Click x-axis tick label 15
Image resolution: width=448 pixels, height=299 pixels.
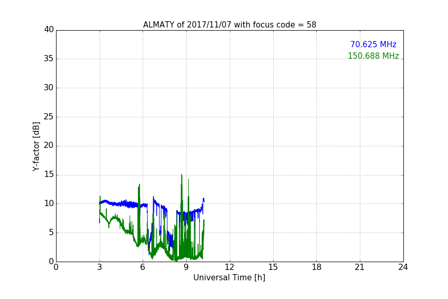point(273,267)
